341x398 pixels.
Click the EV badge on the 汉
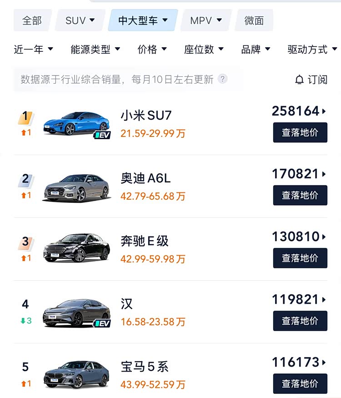[102, 323]
